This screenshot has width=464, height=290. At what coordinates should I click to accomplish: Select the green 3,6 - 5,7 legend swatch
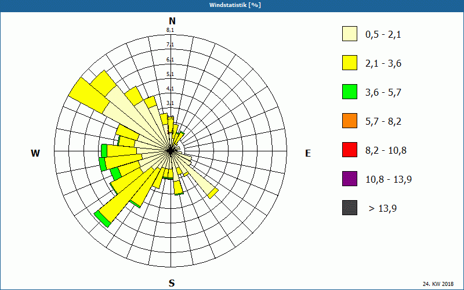(350, 92)
